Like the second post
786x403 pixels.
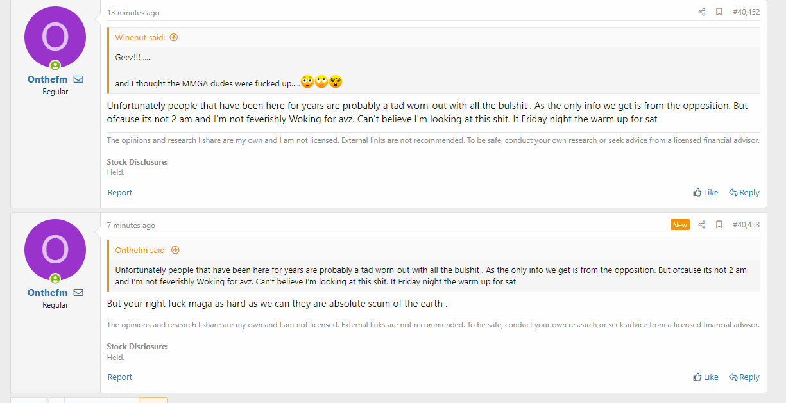click(706, 377)
